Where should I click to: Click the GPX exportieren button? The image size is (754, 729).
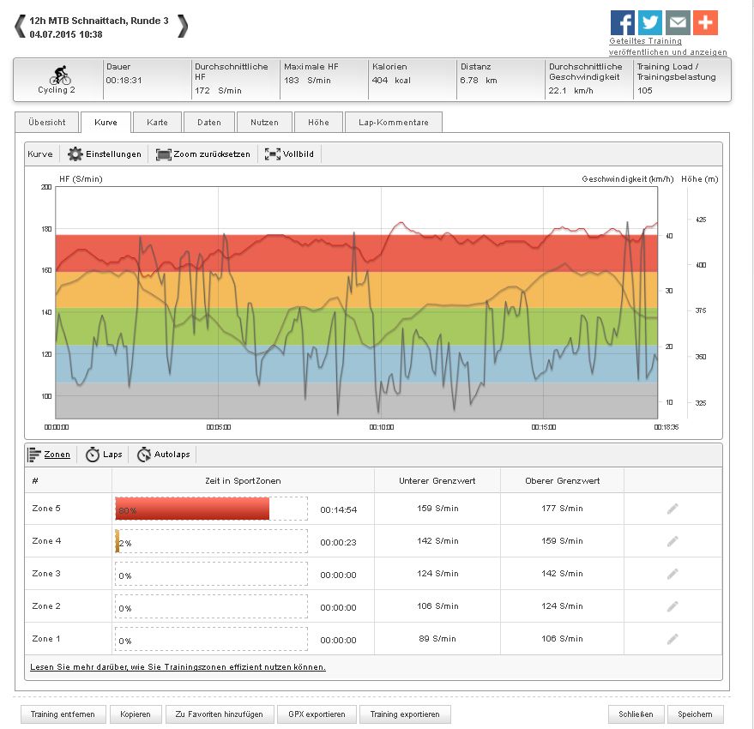coord(317,714)
